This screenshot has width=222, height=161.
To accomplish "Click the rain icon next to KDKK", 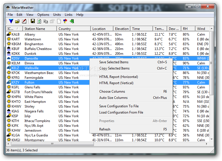I will [x=9, y=53].
